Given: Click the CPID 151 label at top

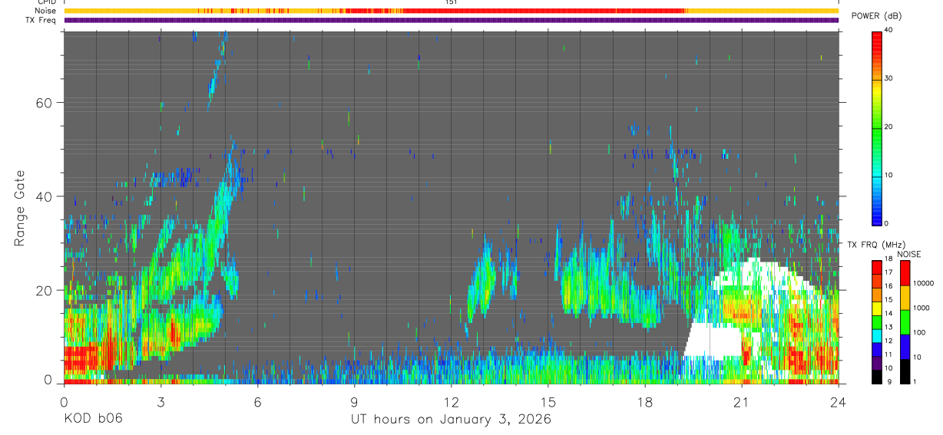Looking at the screenshot, I should pyautogui.click(x=451, y=2).
